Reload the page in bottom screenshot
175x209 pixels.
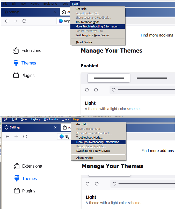click(25, 136)
